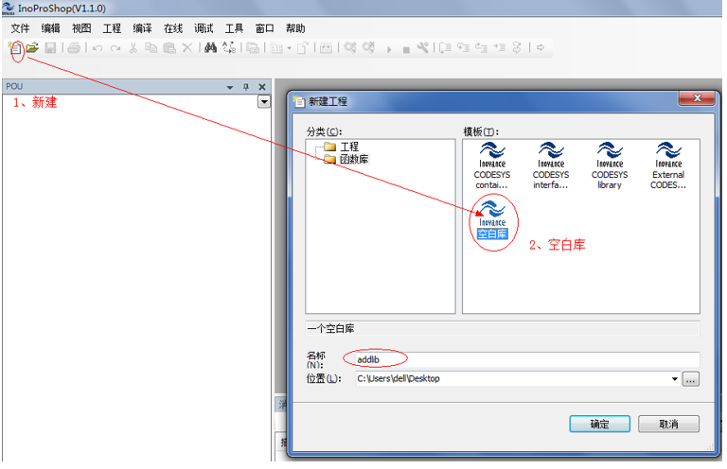
Task: Confirm with the 确定 button
Action: pyautogui.click(x=599, y=425)
